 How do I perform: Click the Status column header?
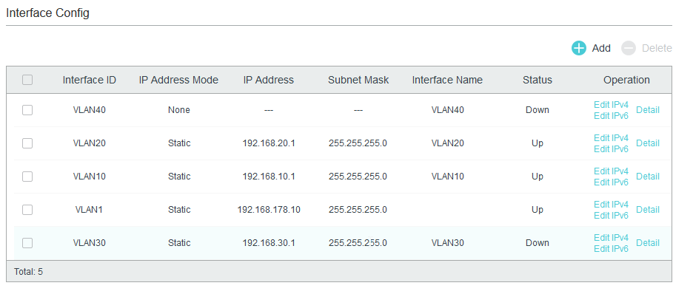point(538,80)
